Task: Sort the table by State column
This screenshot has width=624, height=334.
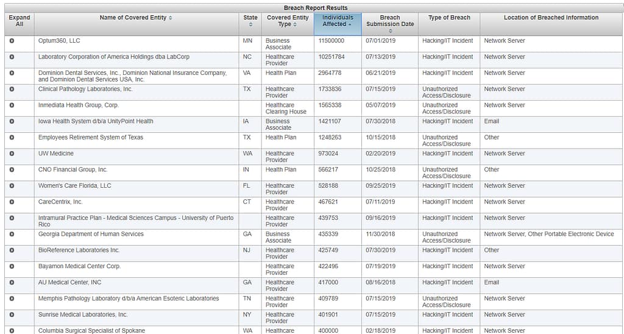Action: 250,18
